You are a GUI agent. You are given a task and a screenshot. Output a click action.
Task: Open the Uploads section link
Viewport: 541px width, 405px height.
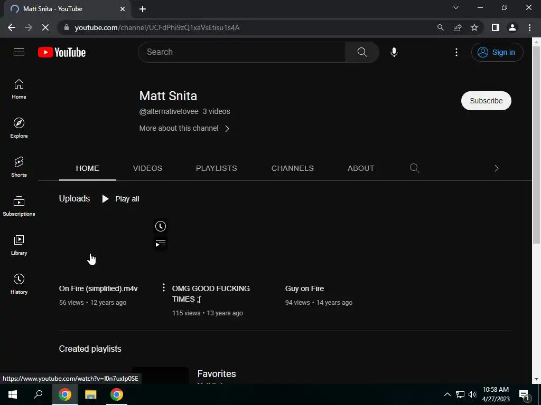pos(74,198)
